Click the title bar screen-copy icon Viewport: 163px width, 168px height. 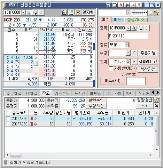point(114,5)
